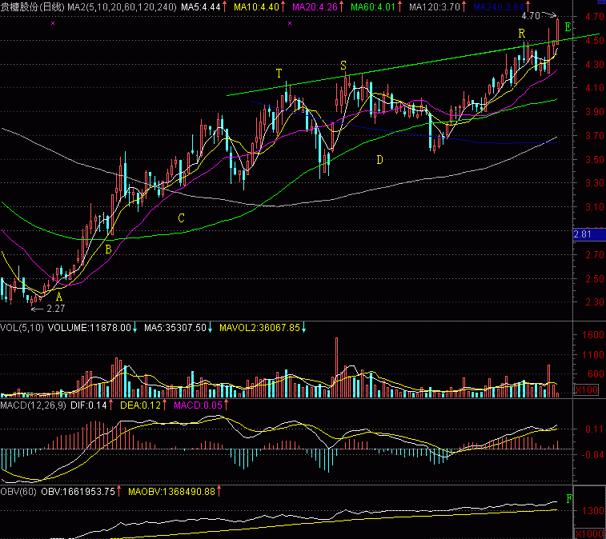This screenshot has height=539, width=606.
Task: Click the yellow T peak annotation
Action: click(x=279, y=74)
